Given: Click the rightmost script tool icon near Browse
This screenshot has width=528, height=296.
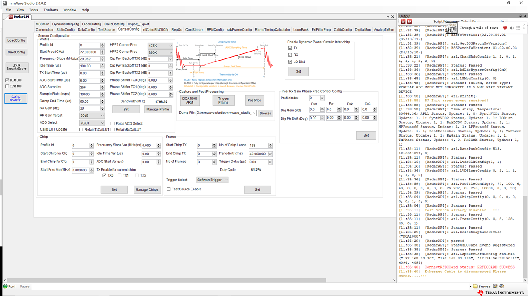Looking at the screenshot, I should point(501,286).
